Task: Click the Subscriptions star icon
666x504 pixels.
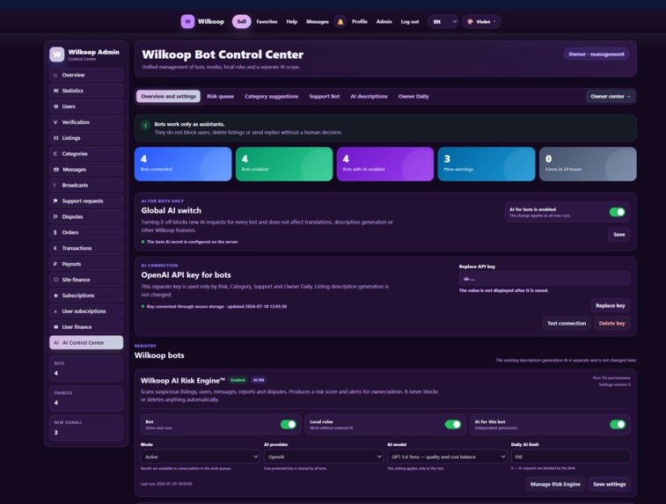Action: point(55,295)
